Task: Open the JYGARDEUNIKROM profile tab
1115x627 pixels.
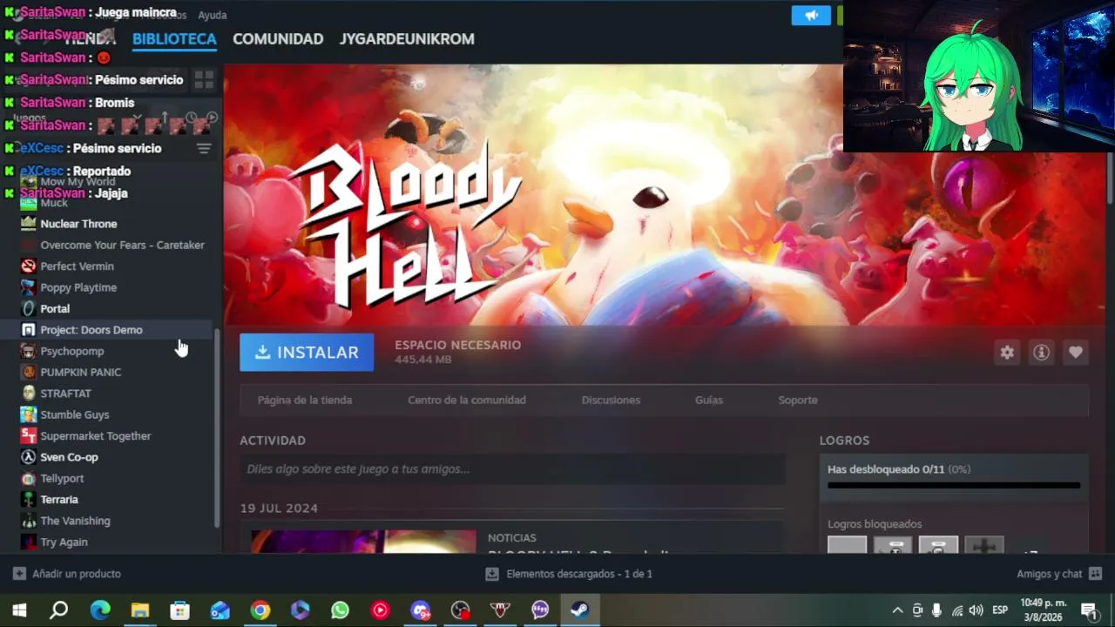Action: click(x=407, y=39)
